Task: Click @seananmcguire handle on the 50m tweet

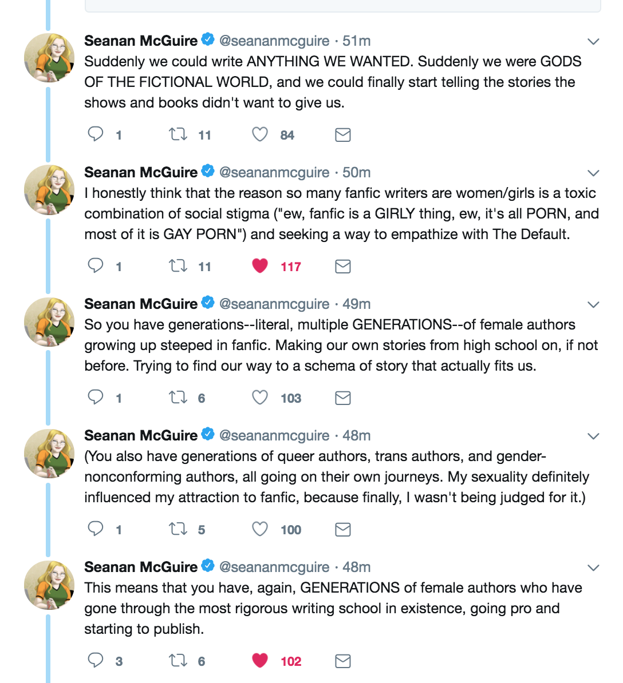Action: pos(274,172)
